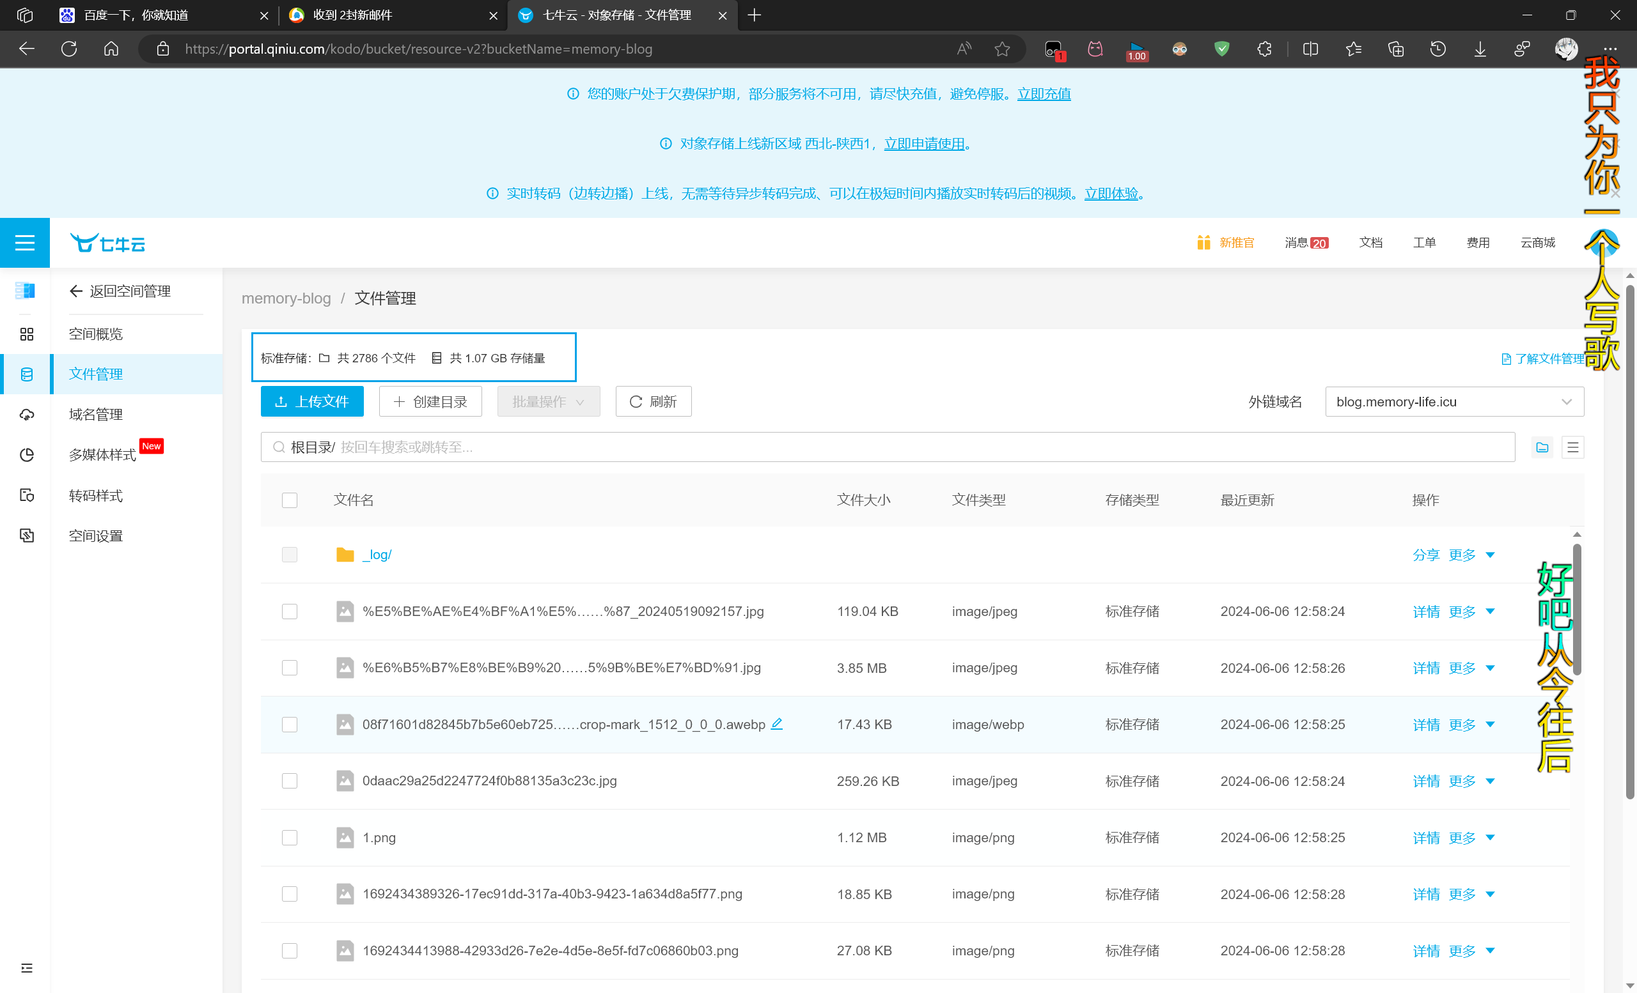Screen dimensions: 1637x993
Task: Check the box for 1692434389326 png file
Action: point(290,893)
